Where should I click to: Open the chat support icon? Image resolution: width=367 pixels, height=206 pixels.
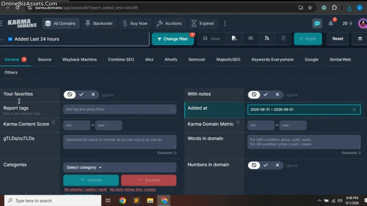point(317,23)
